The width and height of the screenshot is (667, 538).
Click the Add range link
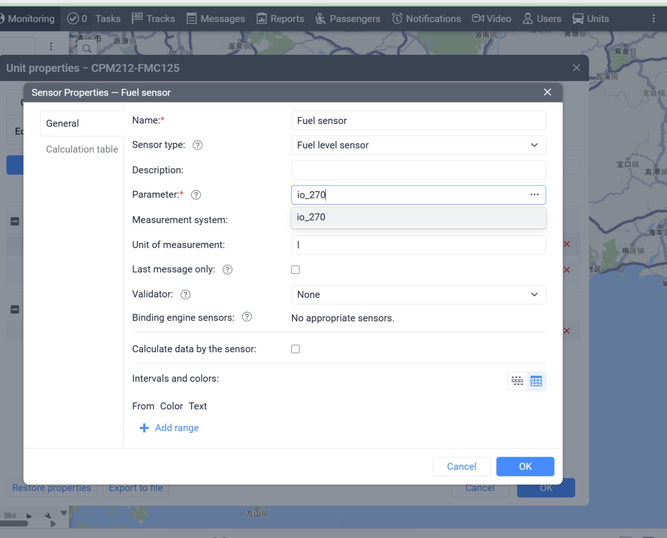tap(177, 428)
